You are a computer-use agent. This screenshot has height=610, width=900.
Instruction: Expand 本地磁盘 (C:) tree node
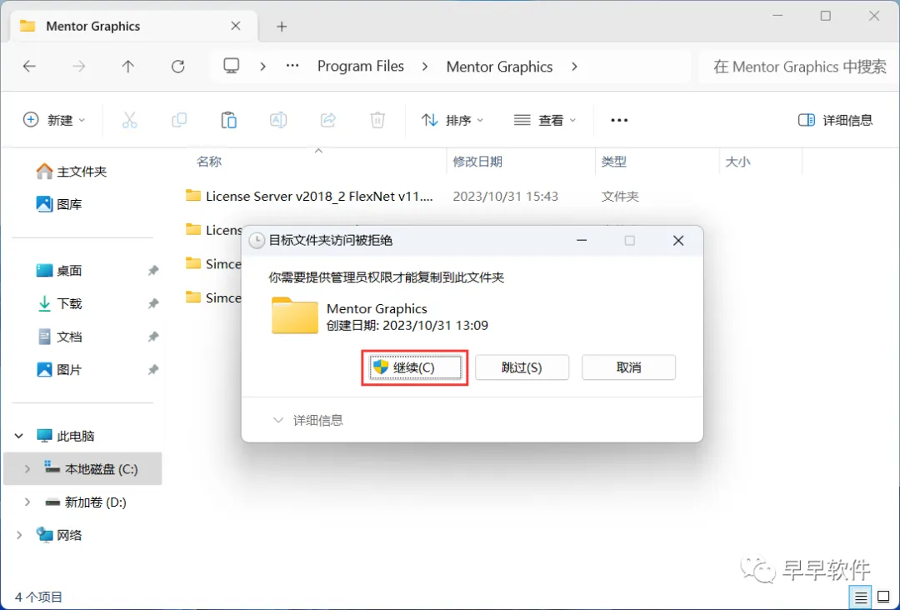click(27, 469)
